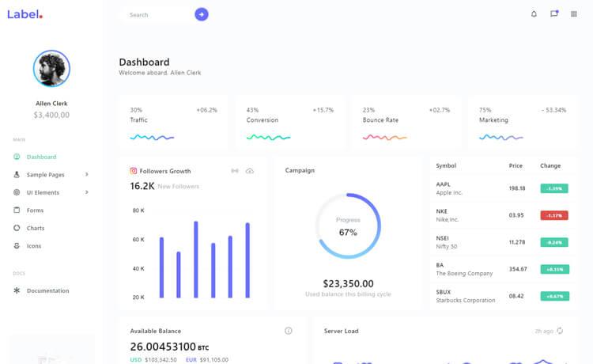The width and height of the screenshot is (593, 364).
Task: Open the Icons sidebar item
Action: (34, 246)
